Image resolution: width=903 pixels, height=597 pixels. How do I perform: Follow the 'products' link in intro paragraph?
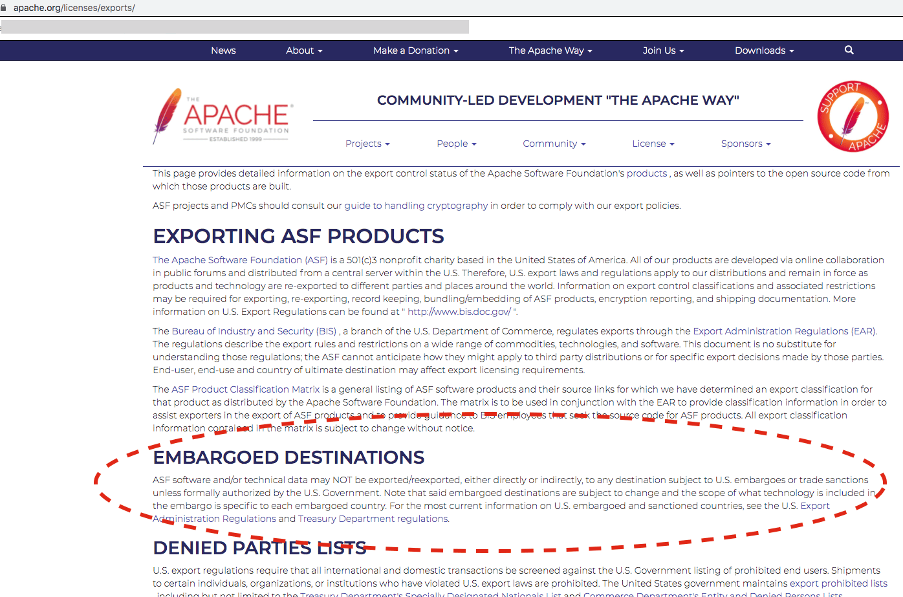coord(647,173)
